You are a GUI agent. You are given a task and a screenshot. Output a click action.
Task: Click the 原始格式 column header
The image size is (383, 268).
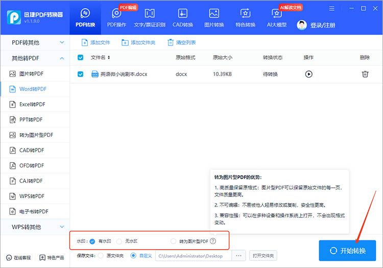(x=185, y=57)
